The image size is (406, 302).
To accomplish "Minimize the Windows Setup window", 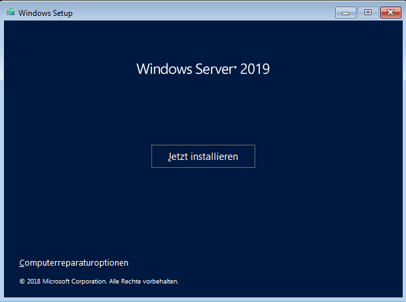I will coord(346,13).
